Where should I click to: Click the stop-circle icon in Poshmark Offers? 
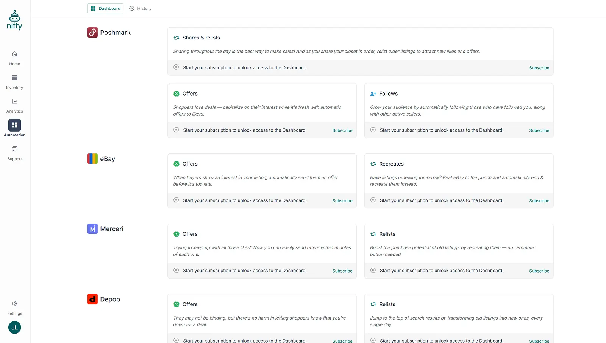(176, 130)
